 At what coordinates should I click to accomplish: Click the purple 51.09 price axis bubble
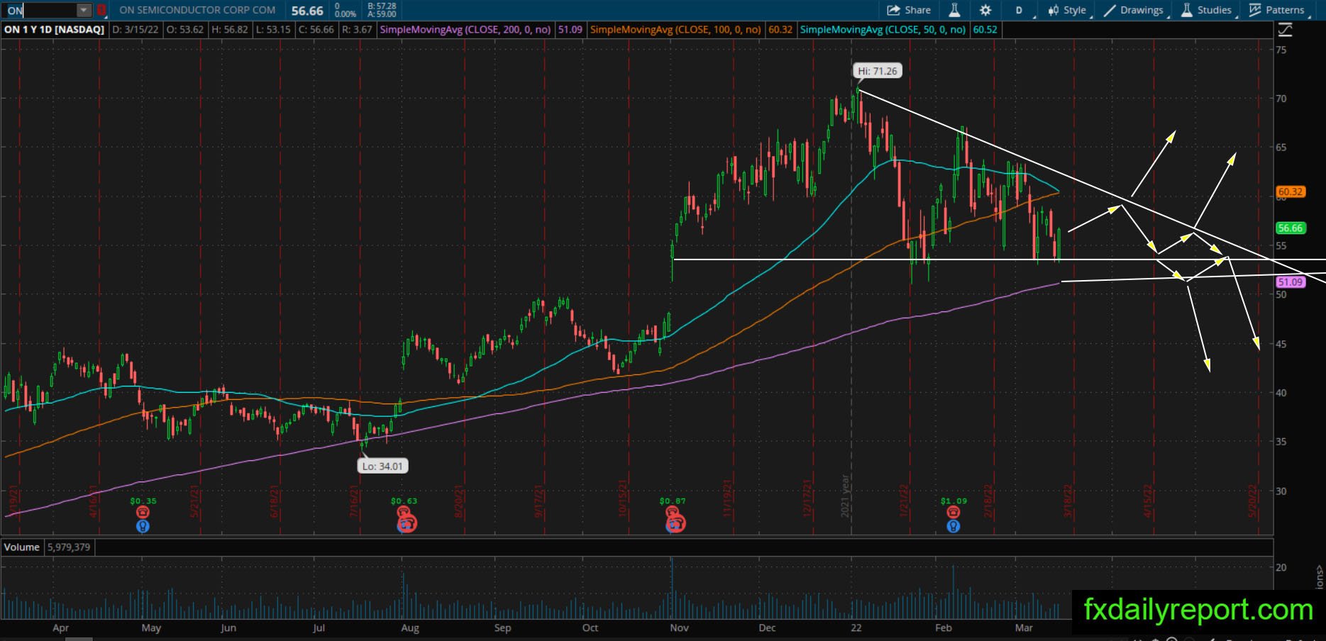[x=1290, y=282]
